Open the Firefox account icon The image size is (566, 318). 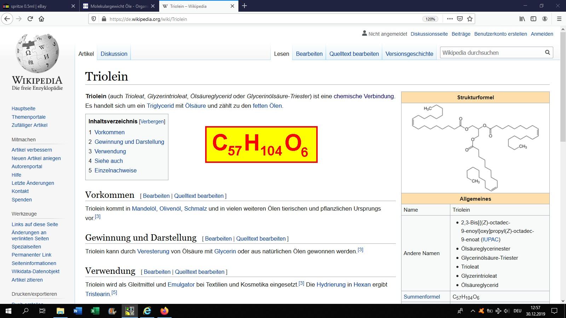tap(545, 19)
